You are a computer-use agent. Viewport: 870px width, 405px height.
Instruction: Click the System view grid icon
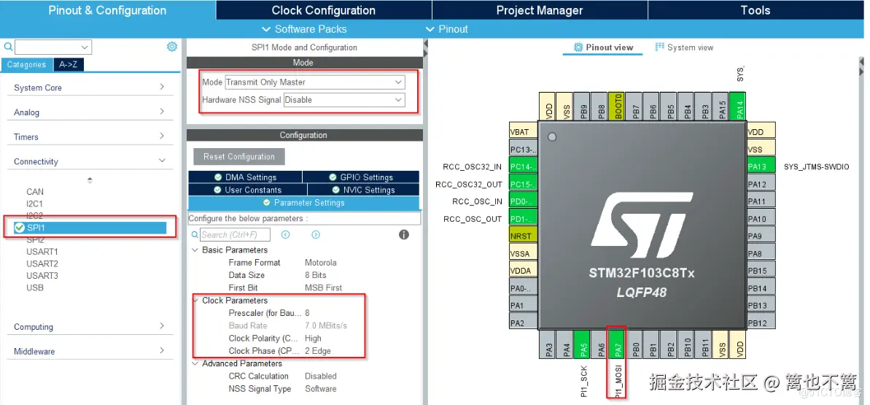pos(660,47)
